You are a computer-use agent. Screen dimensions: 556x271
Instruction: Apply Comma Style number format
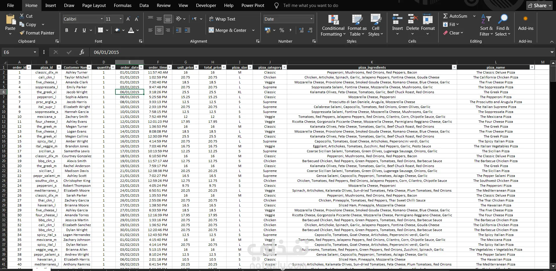[290, 30]
